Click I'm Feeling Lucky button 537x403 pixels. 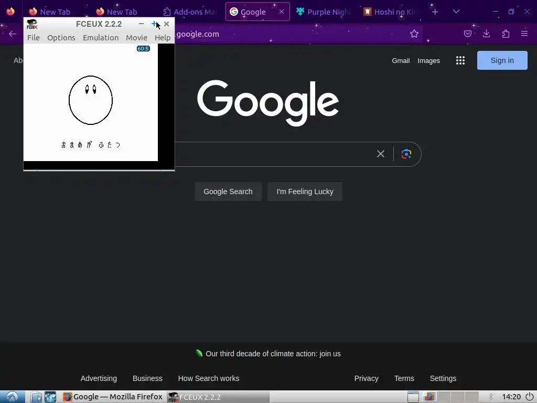pos(305,192)
